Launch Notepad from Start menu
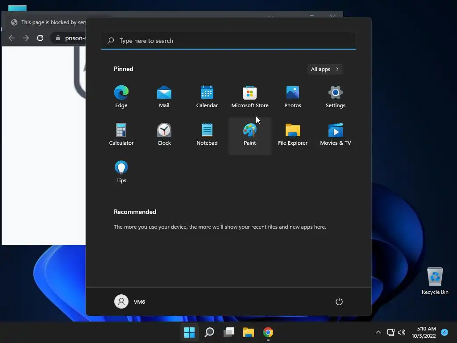 point(207,134)
